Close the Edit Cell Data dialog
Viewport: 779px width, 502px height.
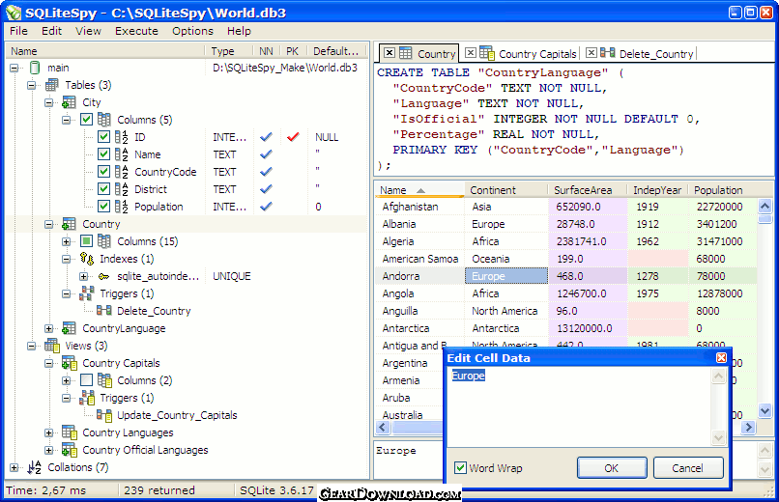721,357
